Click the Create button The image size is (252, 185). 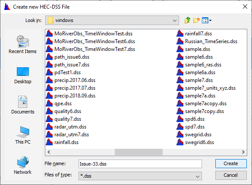click(231, 163)
